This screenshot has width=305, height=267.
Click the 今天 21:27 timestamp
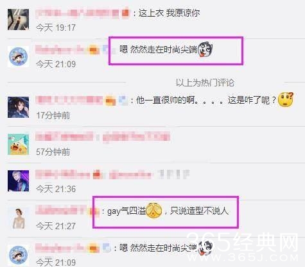[x=56, y=226]
